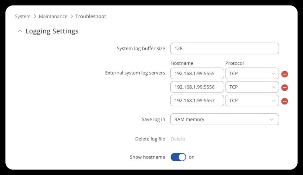Image resolution: width=303 pixels, height=175 pixels.
Task: Edit hostname field containing 192.168.1.99:5555
Action: 197,73
